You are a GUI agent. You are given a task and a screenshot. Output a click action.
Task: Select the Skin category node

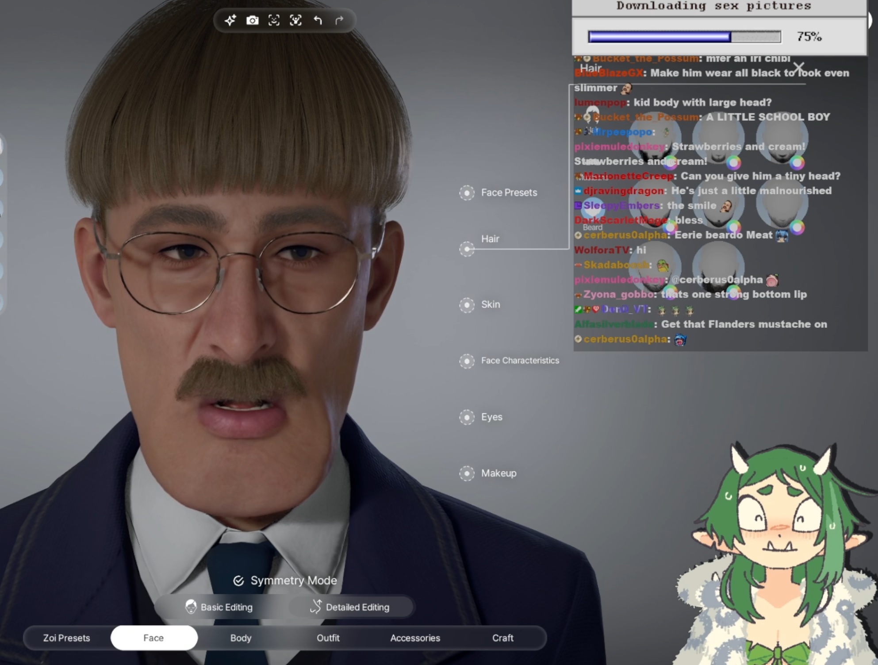(467, 305)
